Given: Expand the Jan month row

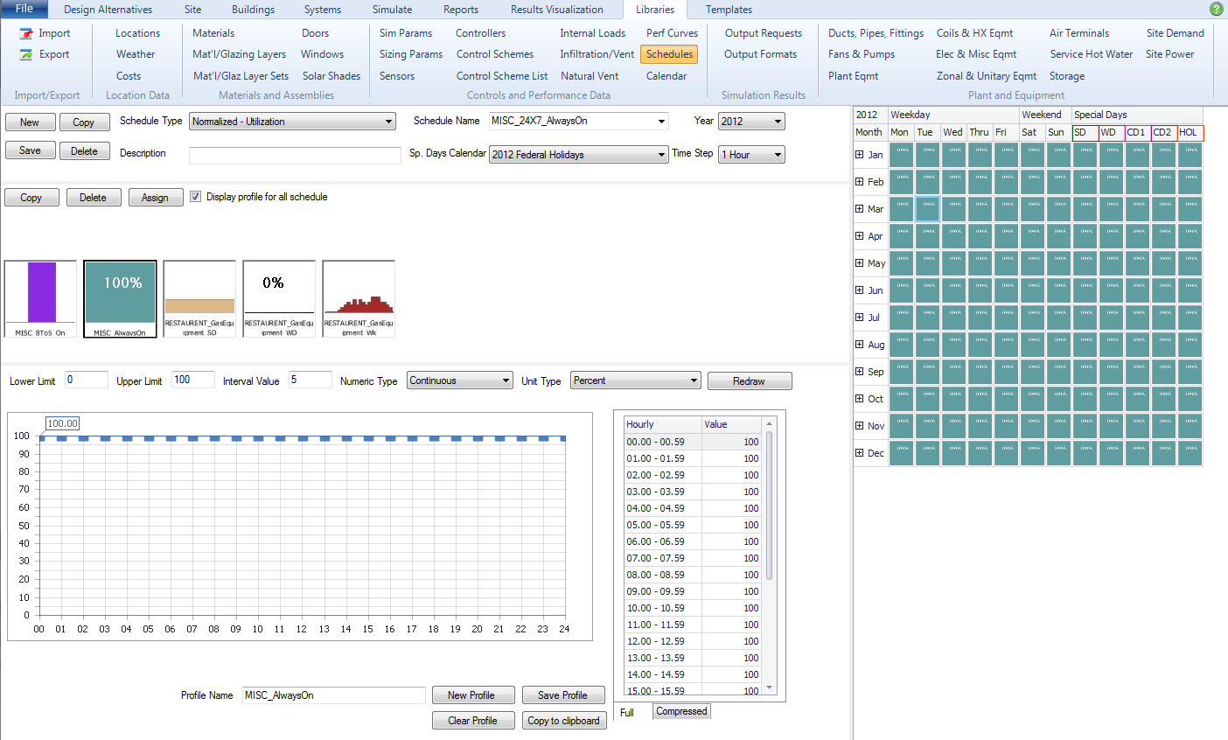Looking at the screenshot, I should 859,155.
